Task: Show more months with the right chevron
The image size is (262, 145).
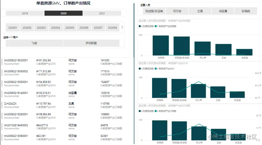Action: pos(122,27)
